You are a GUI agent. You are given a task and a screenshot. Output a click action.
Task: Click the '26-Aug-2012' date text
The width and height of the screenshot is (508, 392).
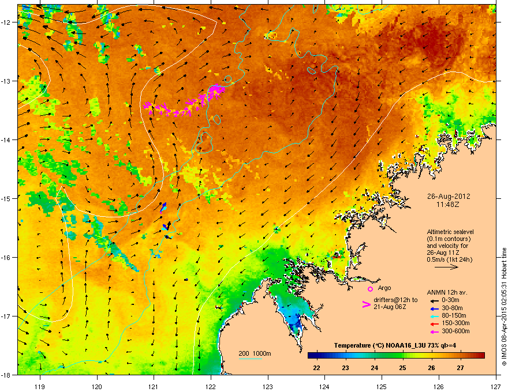pyautogui.click(x=449, y=197)
